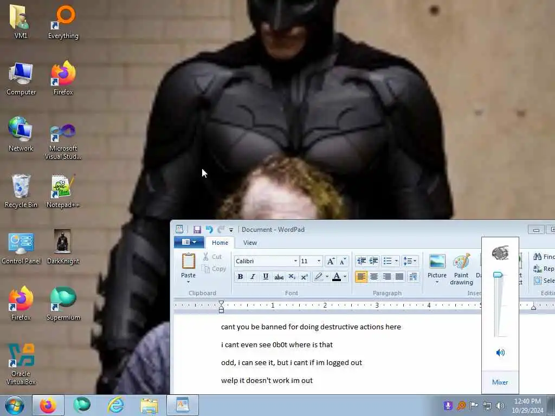Open the font size 11 dropdown
The height and width of the screenshot is (416, 555).
[x=319, y=261]
